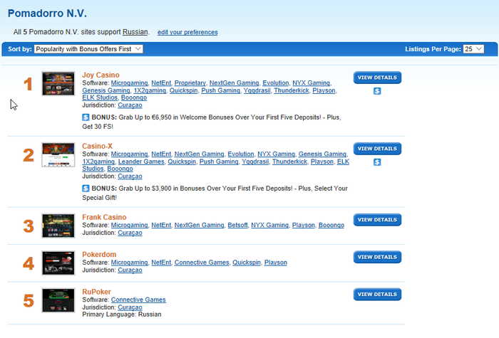Screen dimensions: 499x338
Task: Click the Pomadorro N.V. page heading
Action: click(x=47, y=14)
